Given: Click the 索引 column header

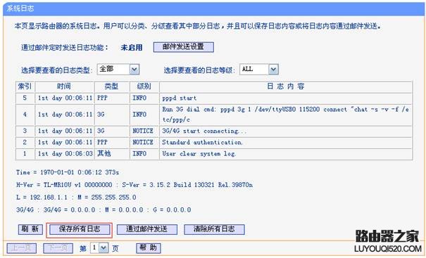Looking at the screenshot, I should 25,86.
